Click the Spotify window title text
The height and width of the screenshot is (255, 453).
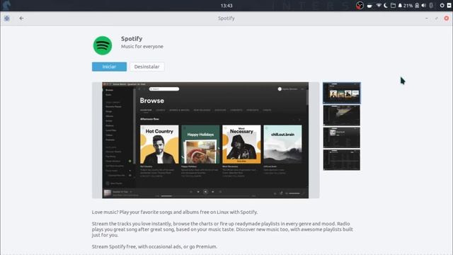point(226,18)
